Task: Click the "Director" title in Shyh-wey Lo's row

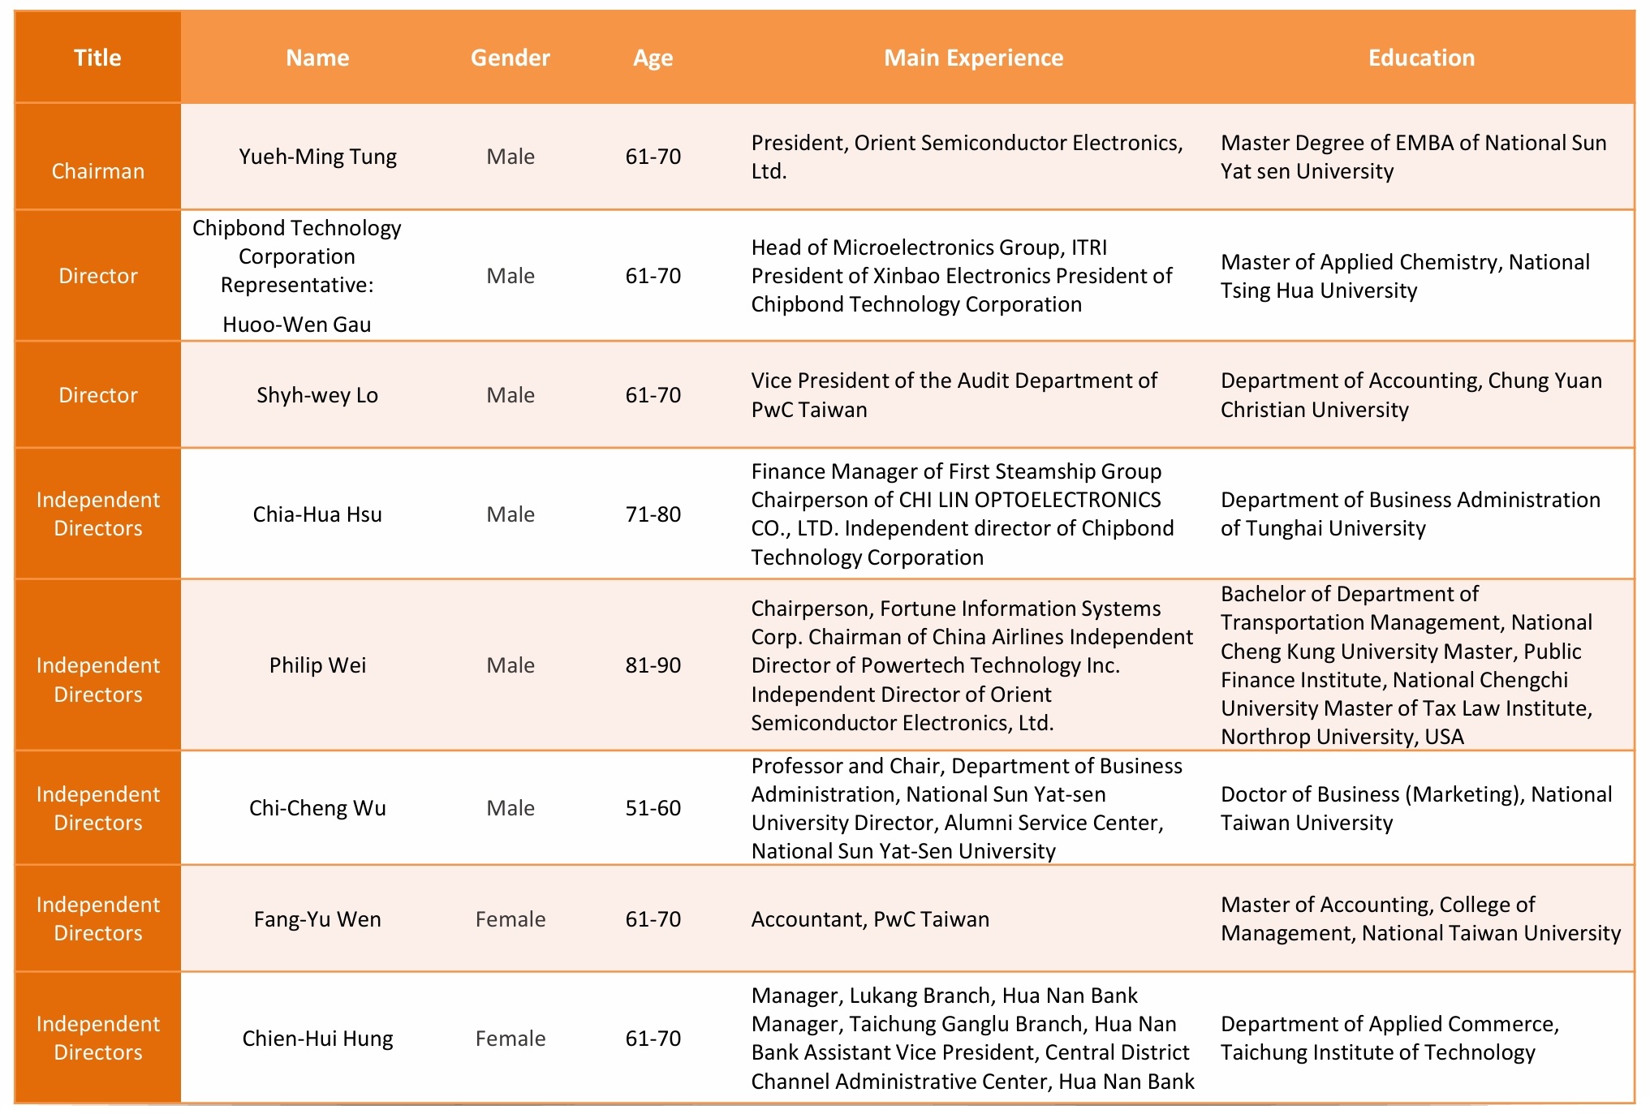Action: pyautogui.click(x=98, y=395)
